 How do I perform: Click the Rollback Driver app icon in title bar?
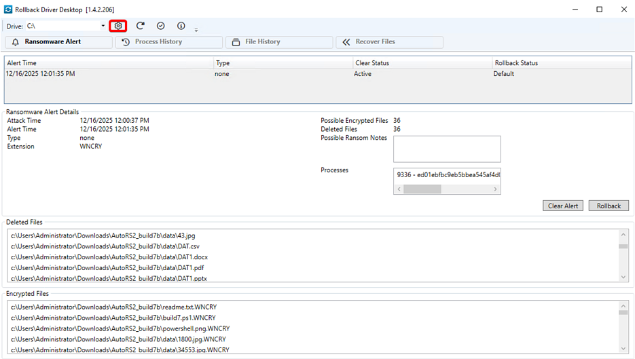[x=7, y=10]
